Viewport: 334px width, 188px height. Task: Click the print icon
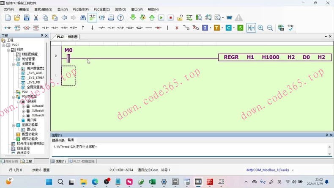tap(111, 17)
